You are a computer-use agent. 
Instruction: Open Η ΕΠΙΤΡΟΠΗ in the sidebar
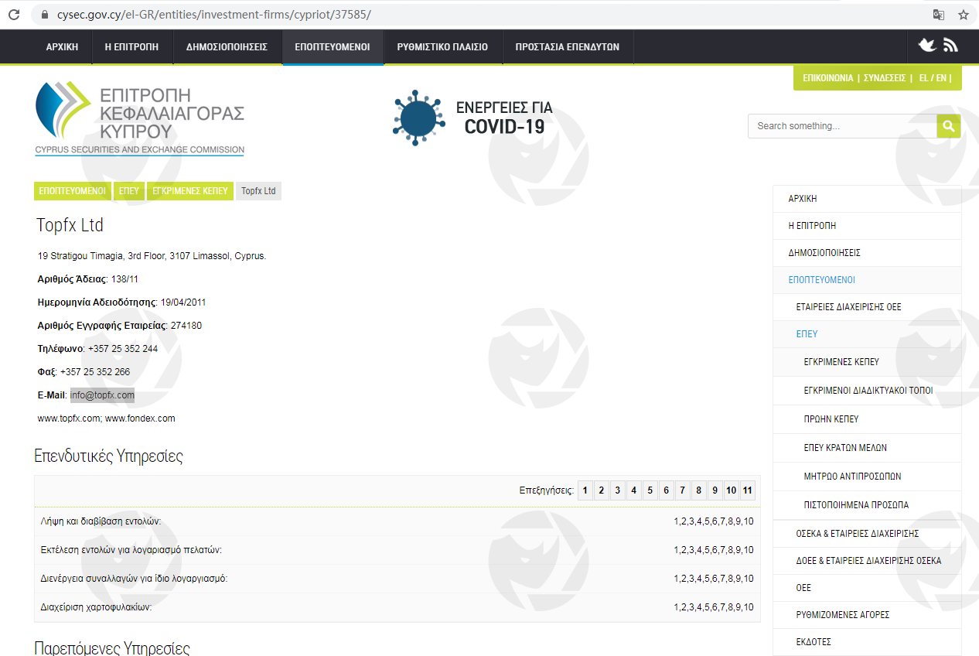867,226
